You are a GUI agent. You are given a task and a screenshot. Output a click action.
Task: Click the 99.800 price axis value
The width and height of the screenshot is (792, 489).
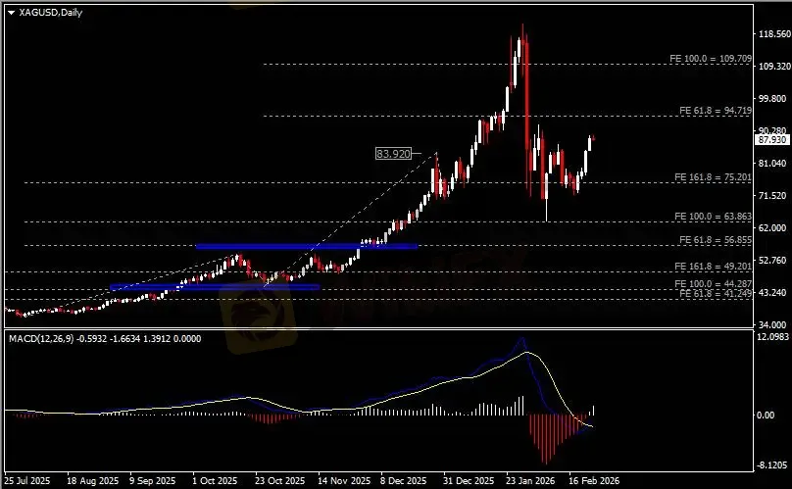click(772, 99)
